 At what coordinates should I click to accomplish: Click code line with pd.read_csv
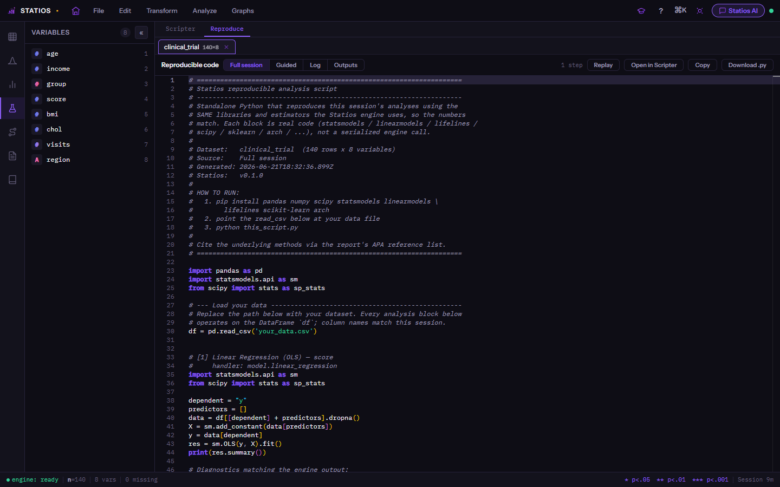(252, 331)
